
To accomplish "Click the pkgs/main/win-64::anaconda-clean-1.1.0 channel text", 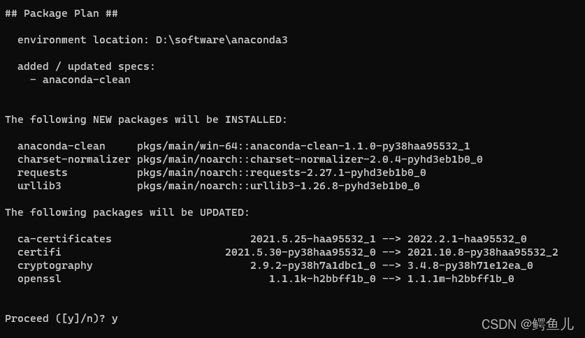I will coord(303,146).
